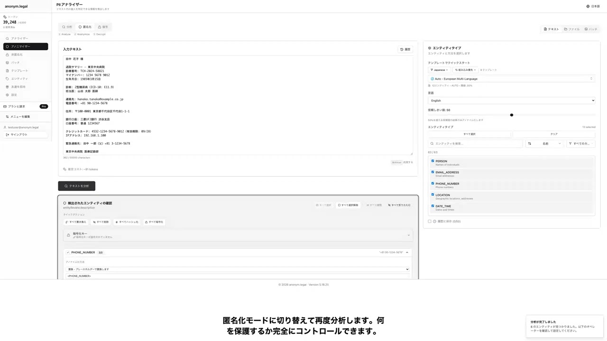Uncheck the PERSON entity checkbox

coord(432,161)
